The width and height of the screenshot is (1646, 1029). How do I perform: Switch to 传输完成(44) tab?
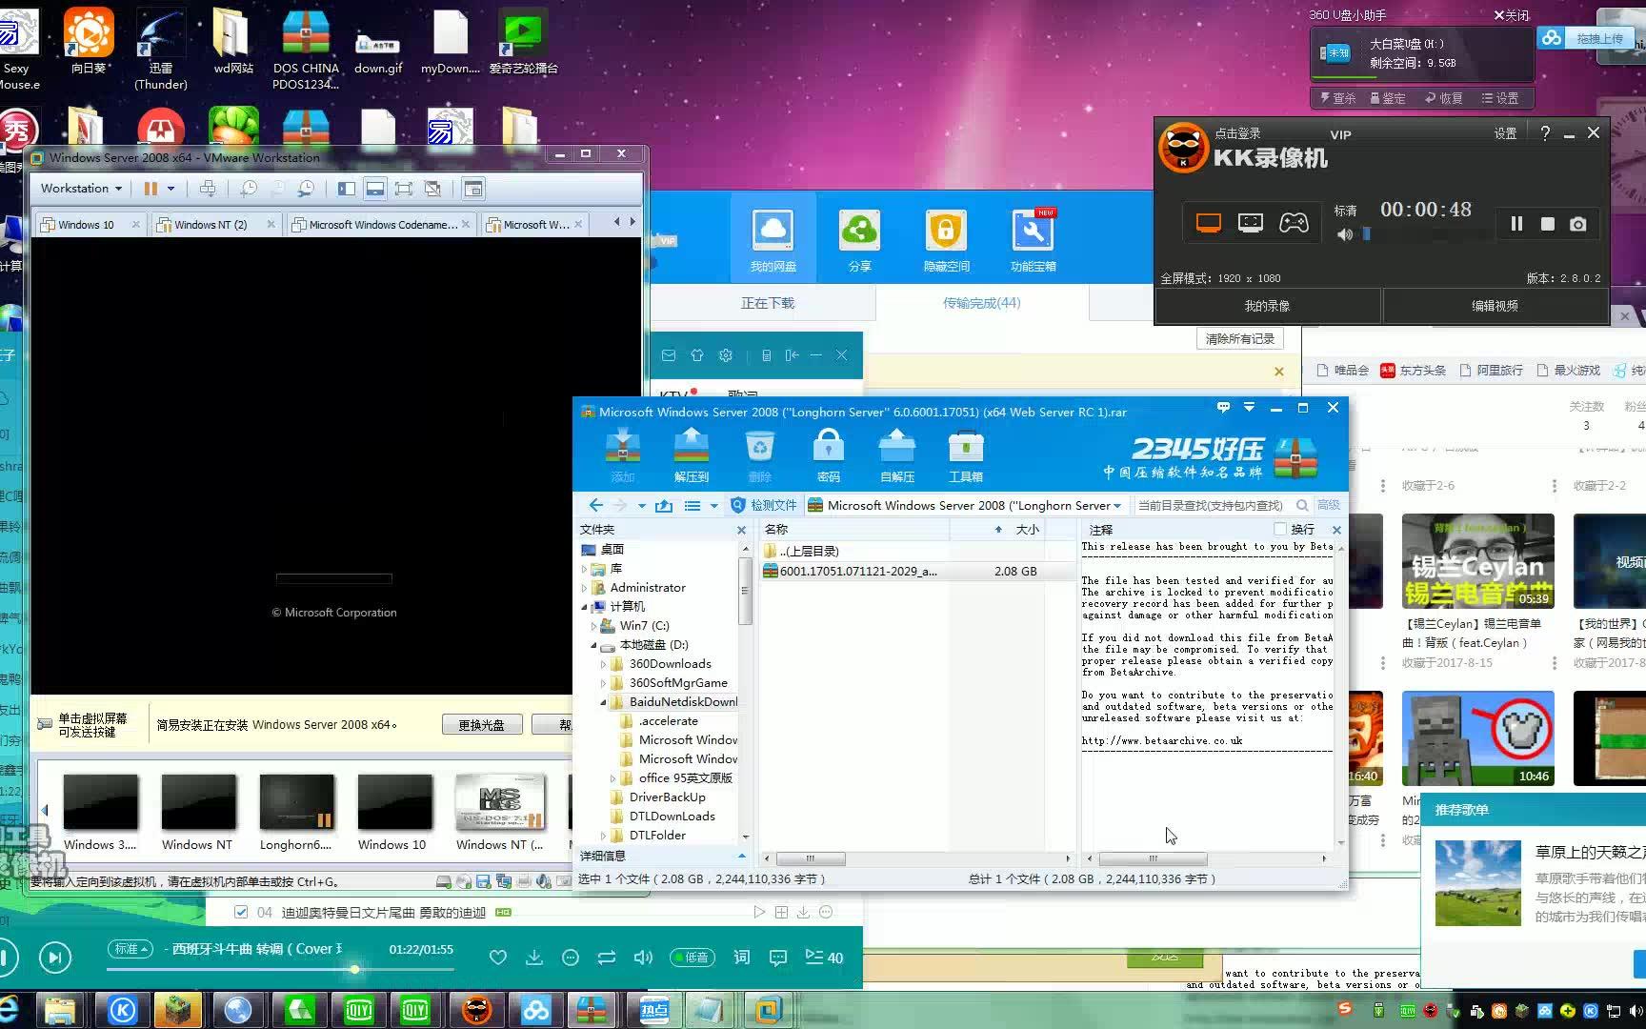(981, 303)
